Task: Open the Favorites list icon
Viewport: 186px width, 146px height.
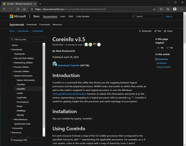Action: pos(161,9)
